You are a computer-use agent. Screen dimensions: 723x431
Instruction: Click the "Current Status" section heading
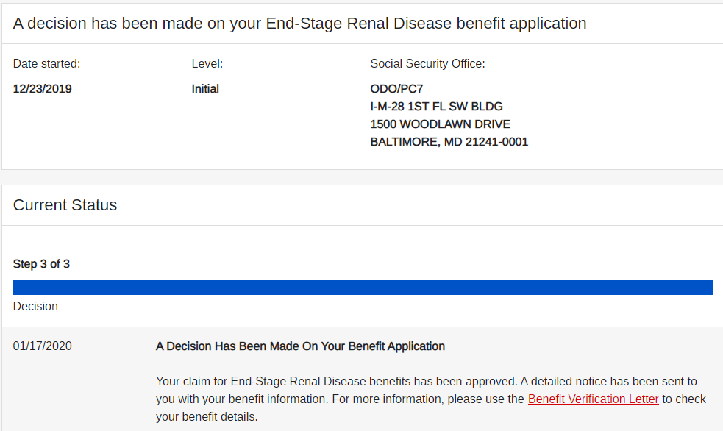[65, 205]
